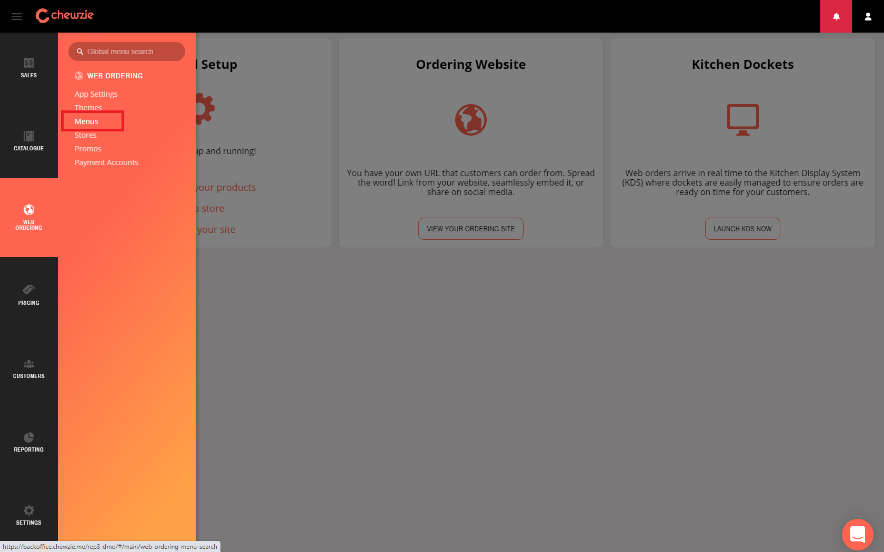Screen dimensions: 884x552
Task: Open the Sales sidebar section
Action: (x=29, y=68)
